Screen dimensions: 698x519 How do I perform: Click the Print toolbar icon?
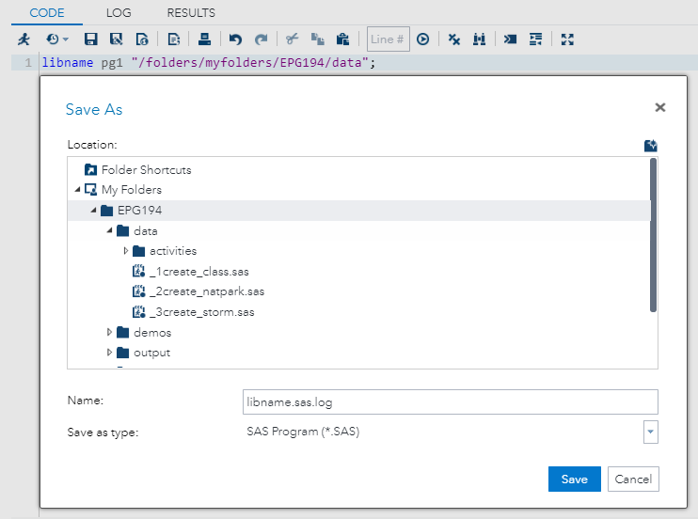(204, 39)
